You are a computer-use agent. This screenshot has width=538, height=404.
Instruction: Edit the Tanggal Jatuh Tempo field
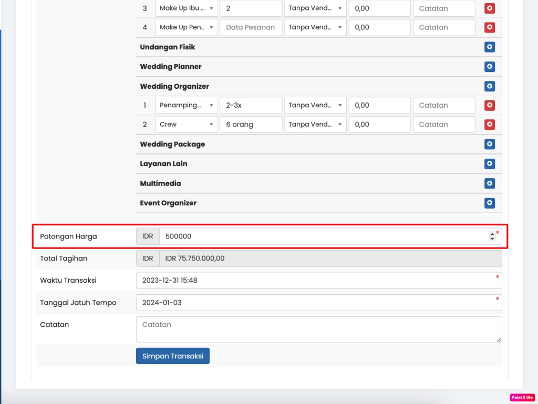[x=318, y=303]
